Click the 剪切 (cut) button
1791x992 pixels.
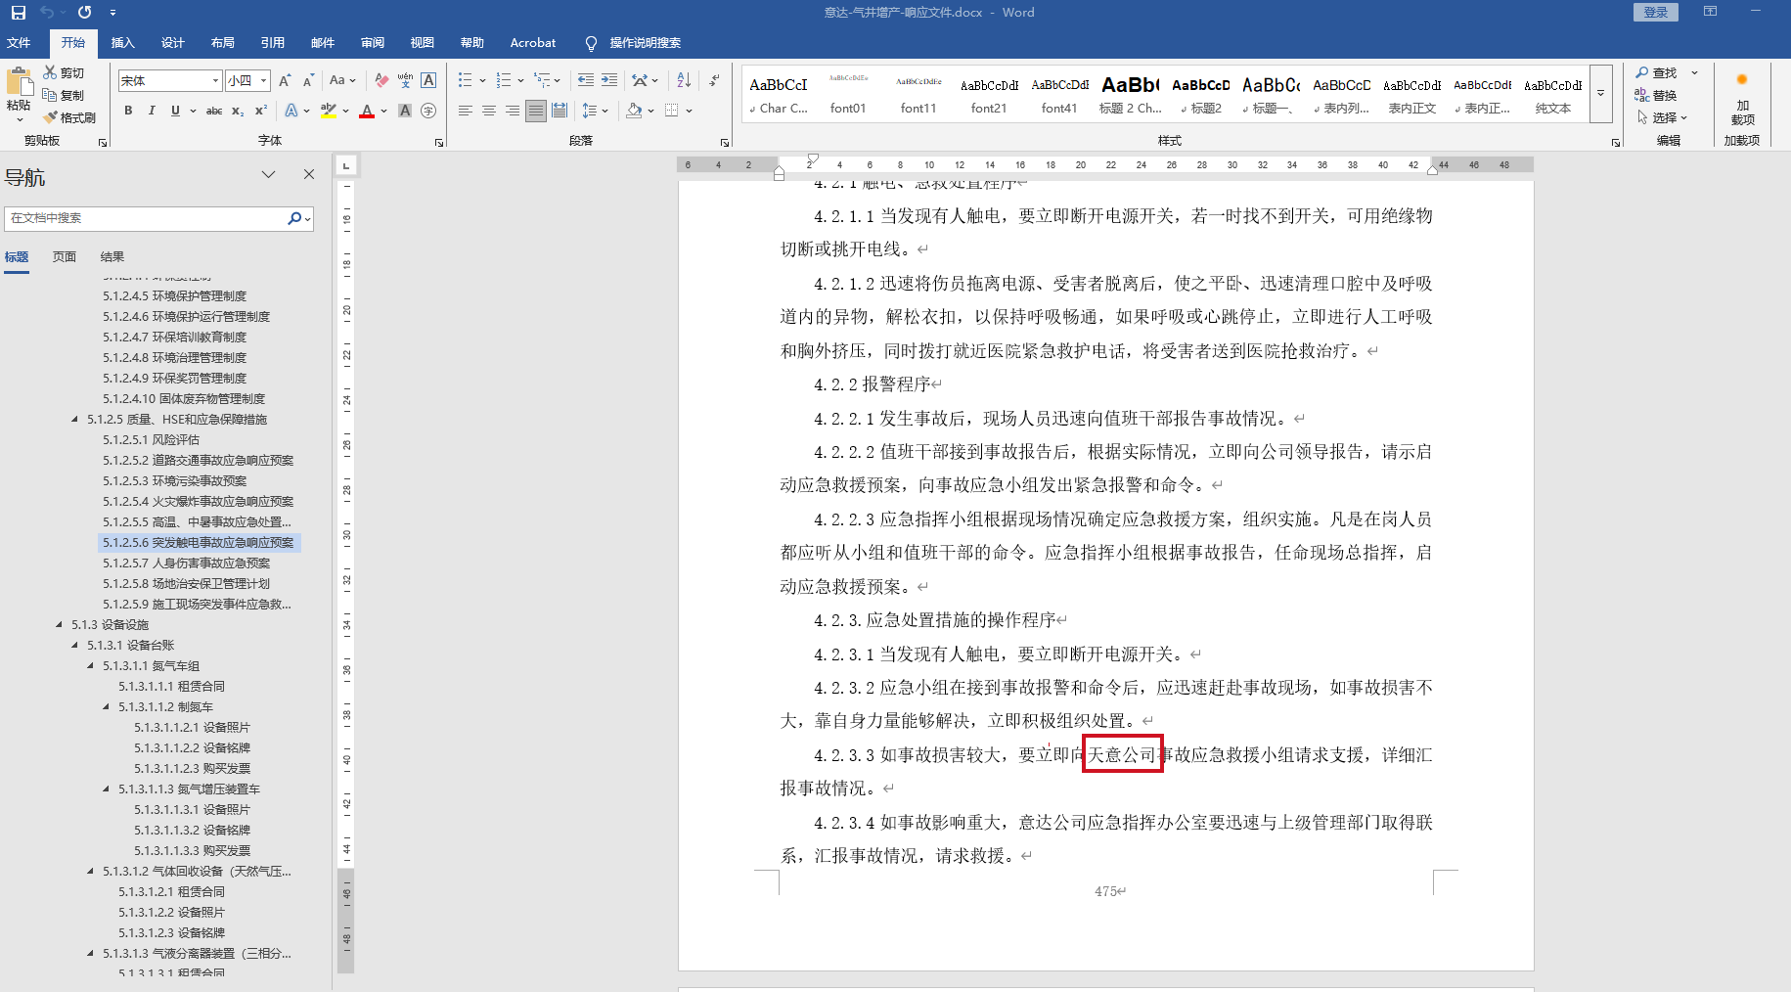pyautogui.click(x=65, y=72)
